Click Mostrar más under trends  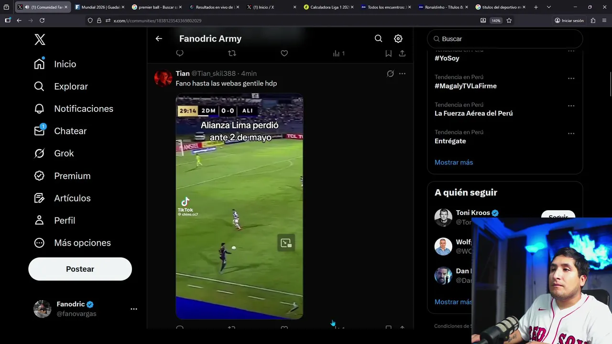point(454,162)
